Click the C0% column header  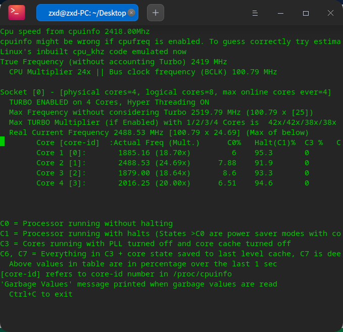(x=234, y=143)
